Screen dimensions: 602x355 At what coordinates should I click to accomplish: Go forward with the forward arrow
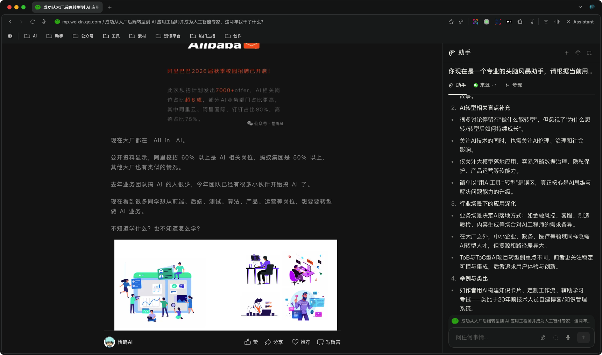(21, 22)
